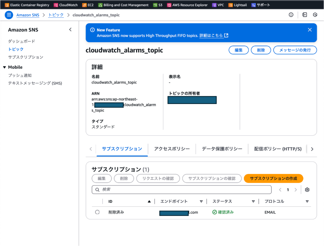Viewport: 324px width, 246px height.
Task: Click サブスクリプションの作成 button
Action: [273, 178]
